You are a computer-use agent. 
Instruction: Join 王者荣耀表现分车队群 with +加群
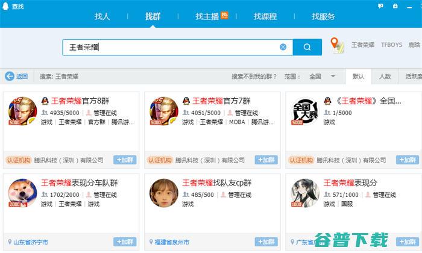click(125, 242)
